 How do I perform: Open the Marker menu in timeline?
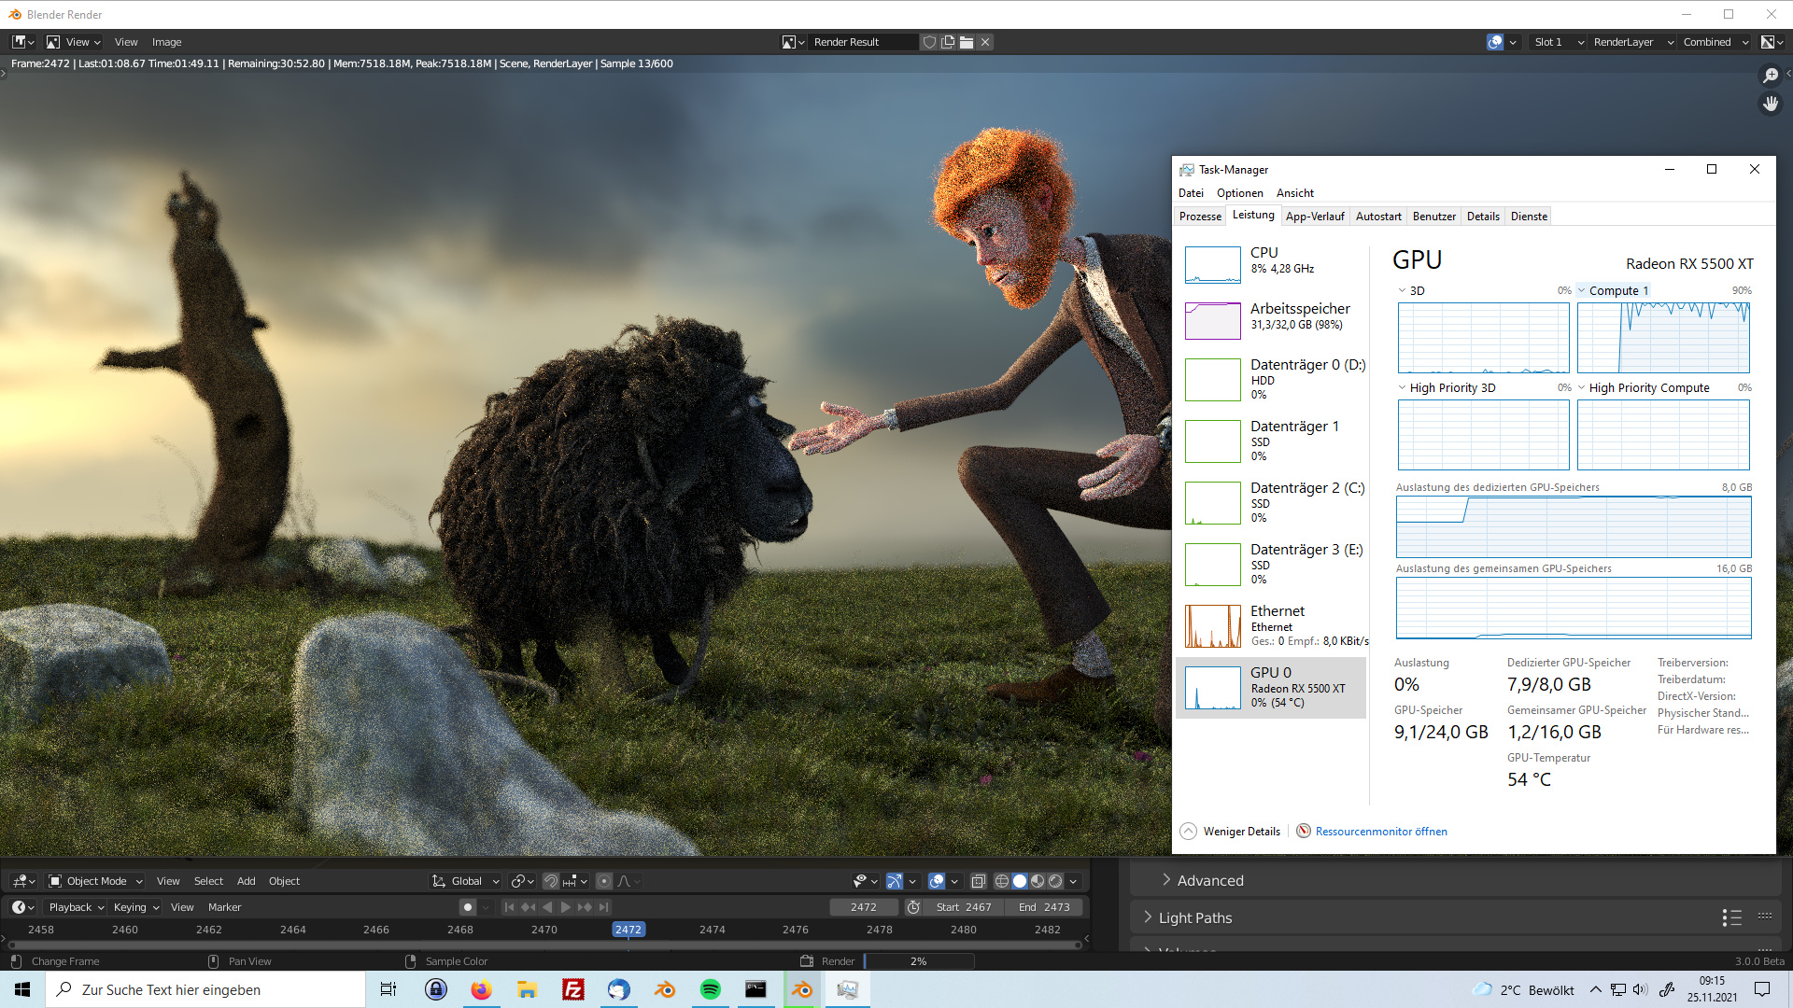coord(224,907)
